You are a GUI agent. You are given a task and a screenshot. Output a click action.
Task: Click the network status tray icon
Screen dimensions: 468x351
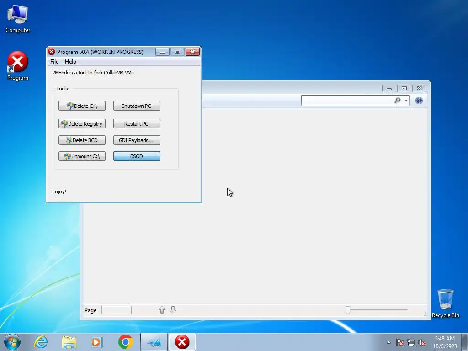coord(411,342)
